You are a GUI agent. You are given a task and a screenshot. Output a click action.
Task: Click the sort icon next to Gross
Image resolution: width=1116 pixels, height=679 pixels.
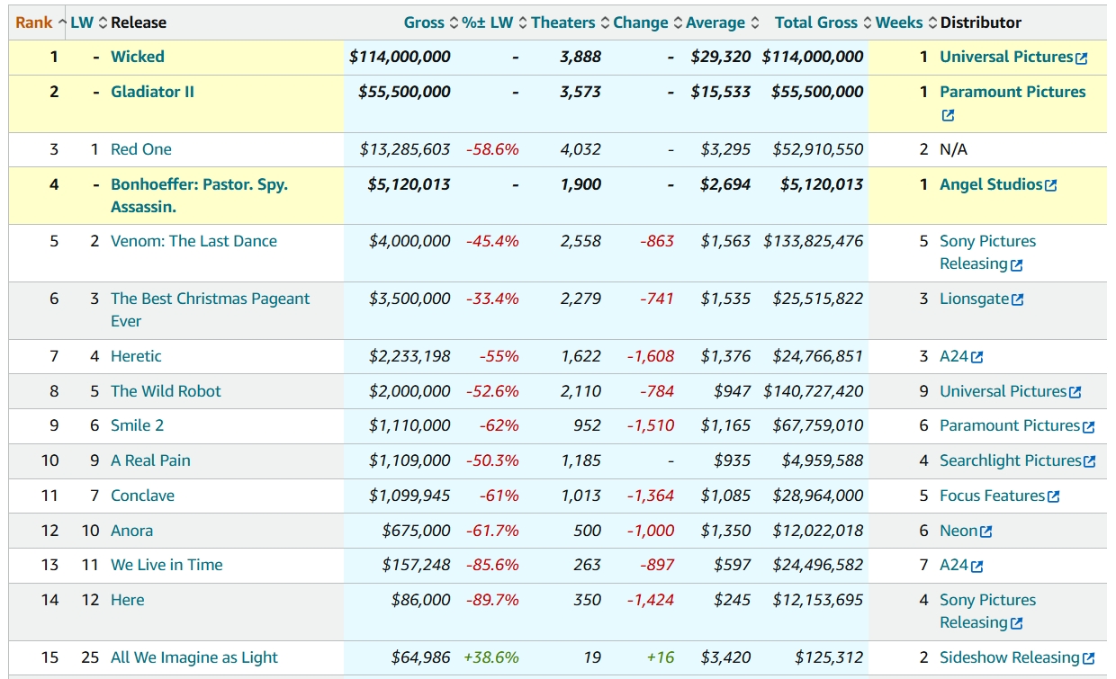coord(454,22)
